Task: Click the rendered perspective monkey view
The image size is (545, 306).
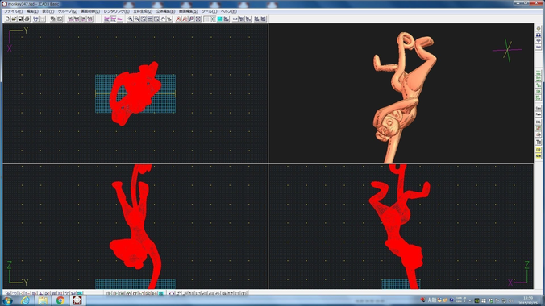Action: pyautogui.click(x=401, y=93)
